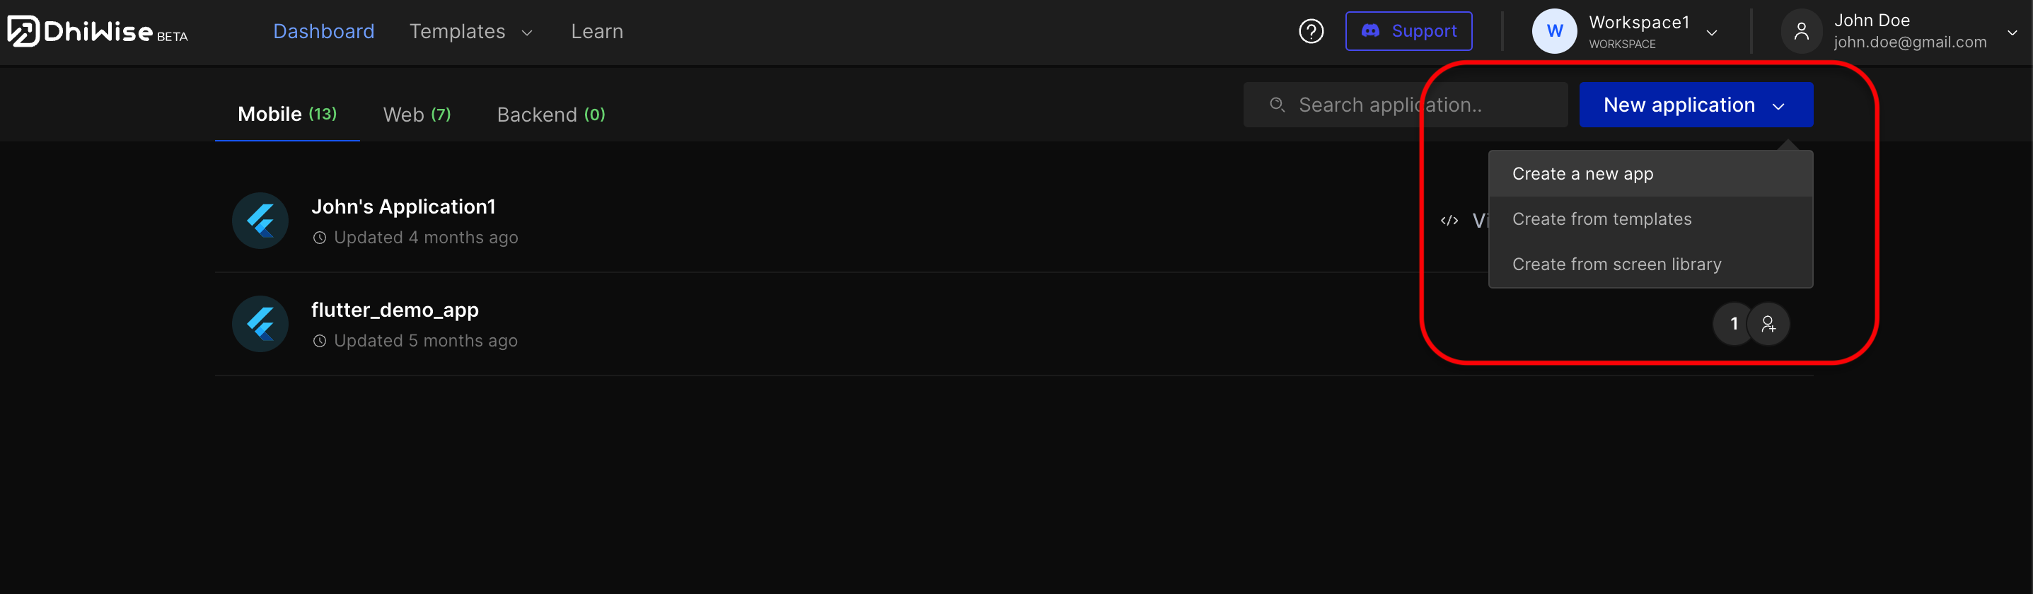Select Create a new app
Screen dimensions: 2033x594
[x=1582, y=173]
